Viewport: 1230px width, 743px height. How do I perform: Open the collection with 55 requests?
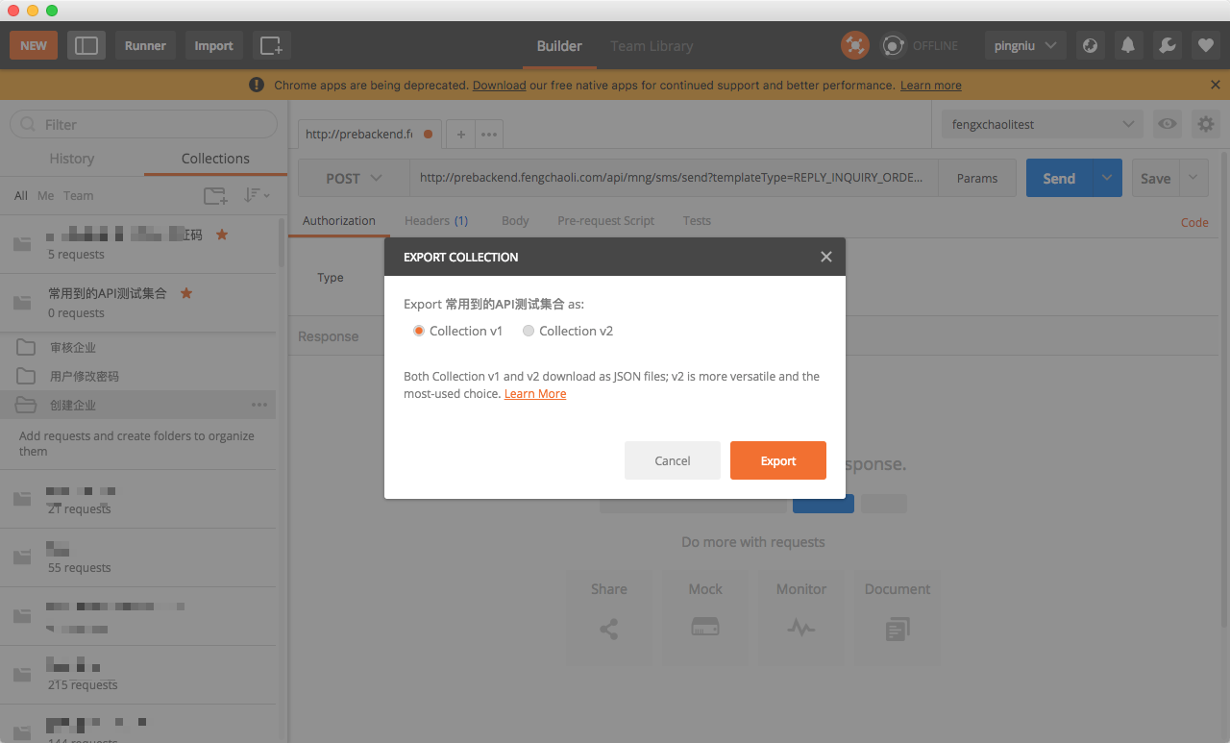pyautogui.click(x=137, y=557)
